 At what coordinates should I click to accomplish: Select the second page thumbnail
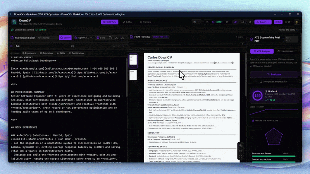[x=133, y=75]
